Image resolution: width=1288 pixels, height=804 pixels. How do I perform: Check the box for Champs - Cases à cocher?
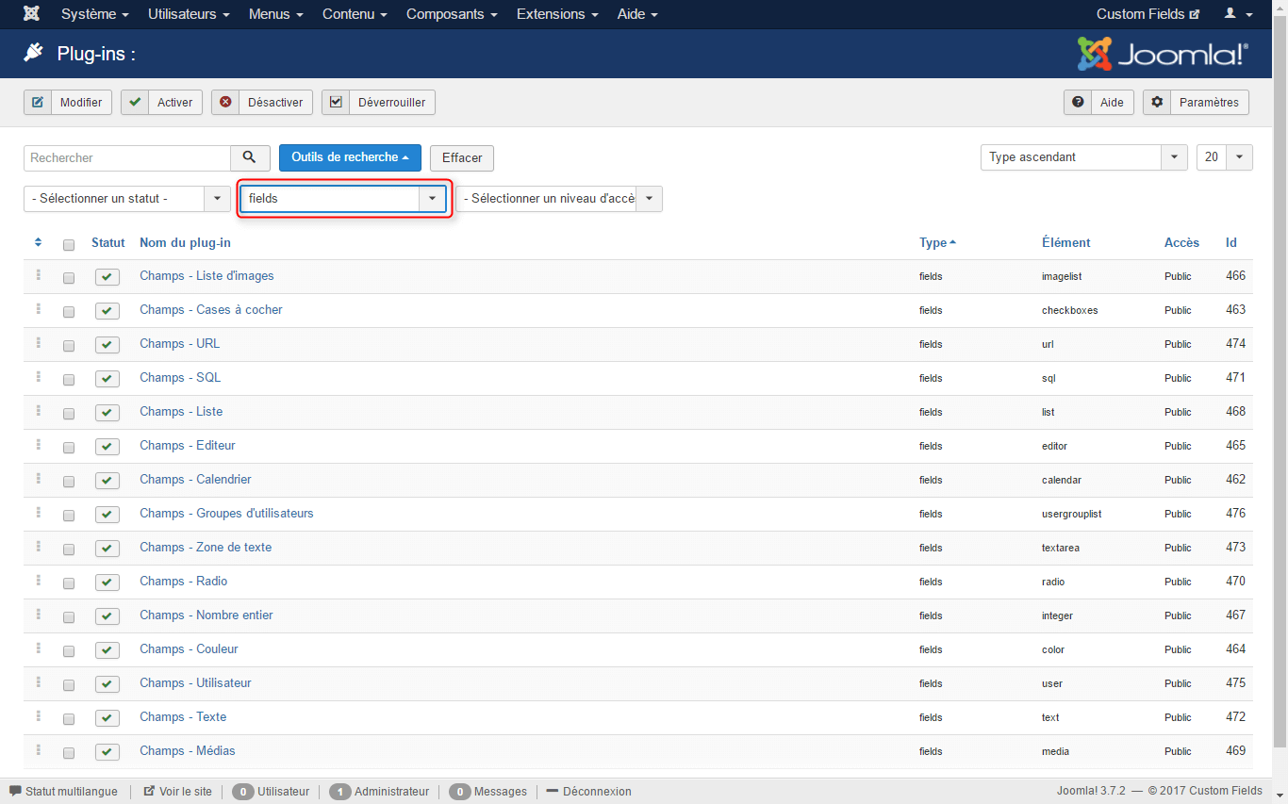pos(69,312)
